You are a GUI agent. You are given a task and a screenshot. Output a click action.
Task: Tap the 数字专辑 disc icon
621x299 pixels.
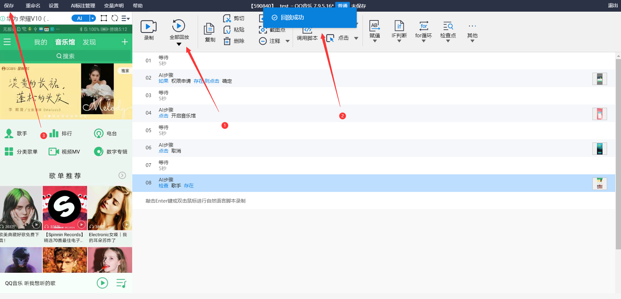[x=99, y=151]
